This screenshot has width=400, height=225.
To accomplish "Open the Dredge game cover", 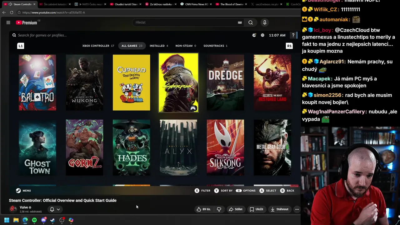I will click(x=225, y=82).
